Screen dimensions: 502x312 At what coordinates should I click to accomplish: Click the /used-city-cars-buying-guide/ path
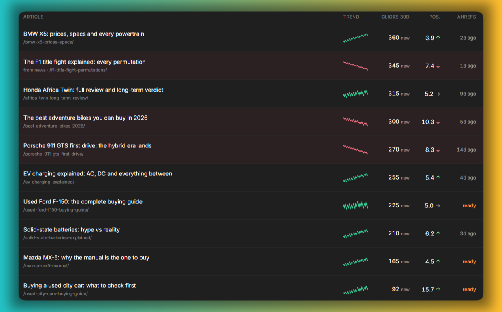point(55,294)
